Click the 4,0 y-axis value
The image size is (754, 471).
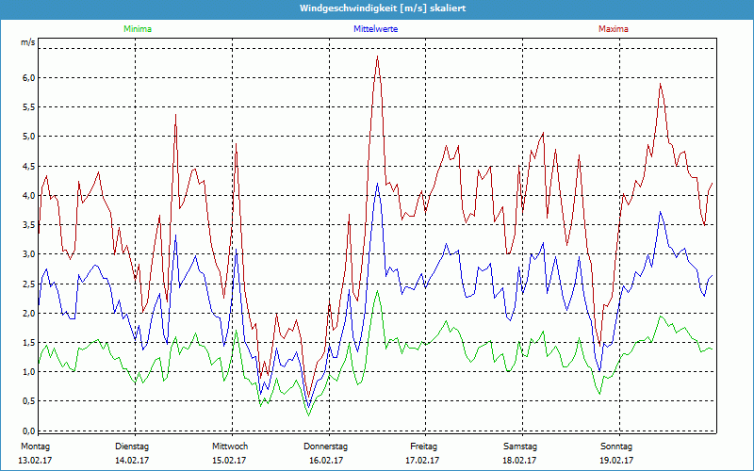point(29,196)
